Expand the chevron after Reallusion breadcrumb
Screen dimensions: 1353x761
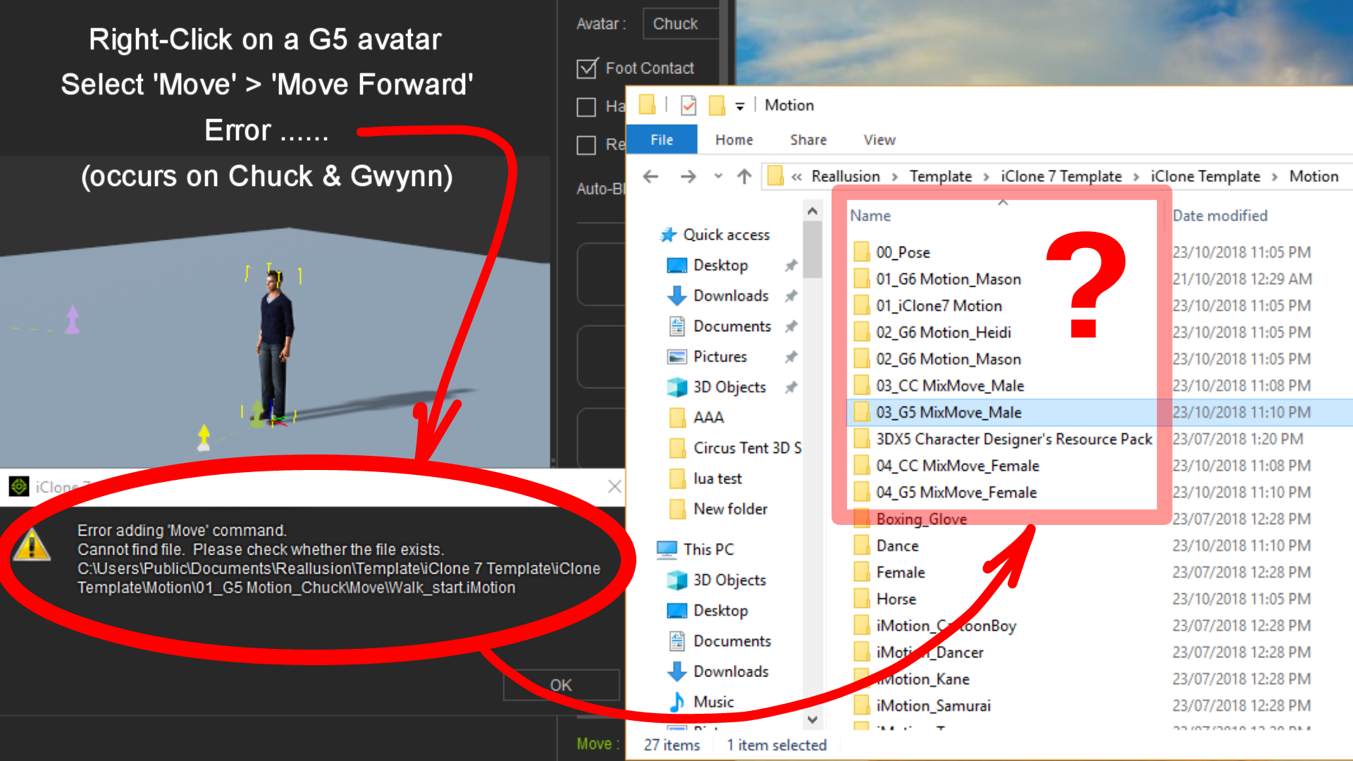coord(895,177)
